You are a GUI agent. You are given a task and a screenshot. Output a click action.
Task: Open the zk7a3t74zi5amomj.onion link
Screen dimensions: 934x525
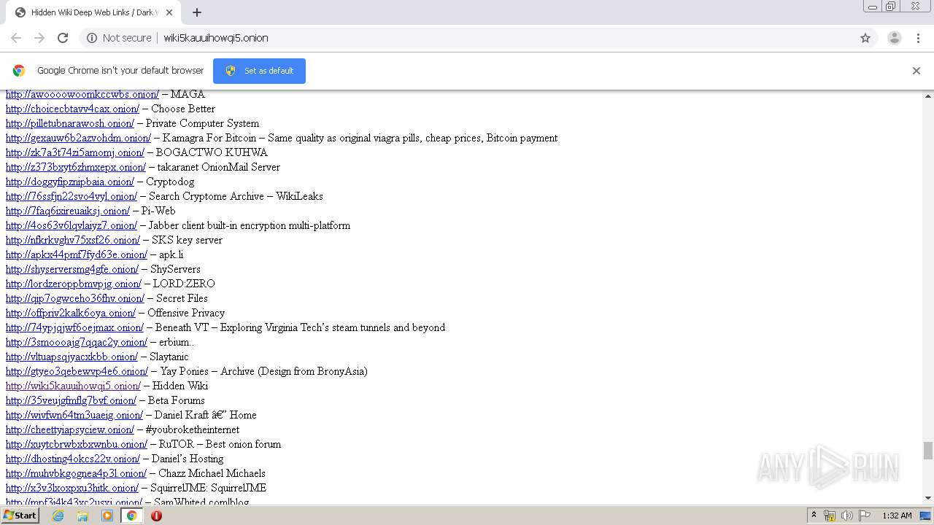[75, 152]
